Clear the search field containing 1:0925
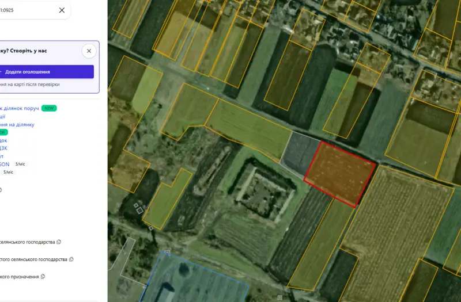 [x=62, y=10]
